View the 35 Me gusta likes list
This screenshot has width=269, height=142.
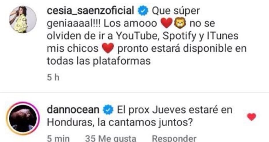pos(111,139)
